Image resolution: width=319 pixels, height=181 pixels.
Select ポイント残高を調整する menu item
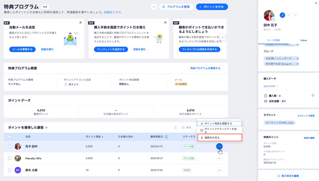pos(219,124)
